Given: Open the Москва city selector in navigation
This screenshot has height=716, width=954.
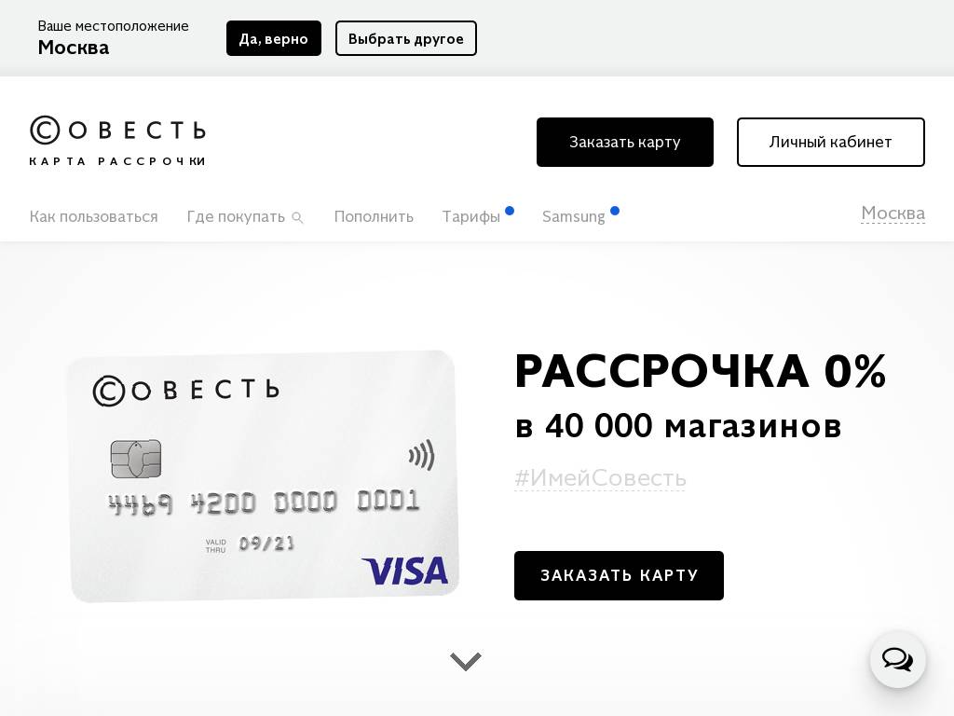Looking at the screenshot, I should pyautogui.click(x=893, y=213).
